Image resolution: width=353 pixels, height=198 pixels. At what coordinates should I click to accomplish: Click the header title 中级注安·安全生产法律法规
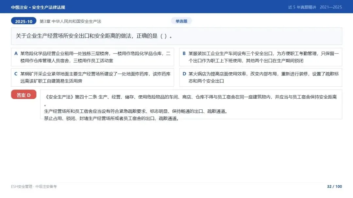(38, 7)
